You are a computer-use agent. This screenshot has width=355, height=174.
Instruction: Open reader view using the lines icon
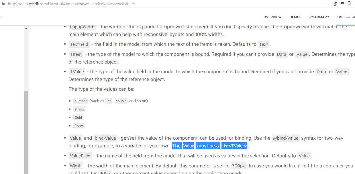[x=343, y=3]
